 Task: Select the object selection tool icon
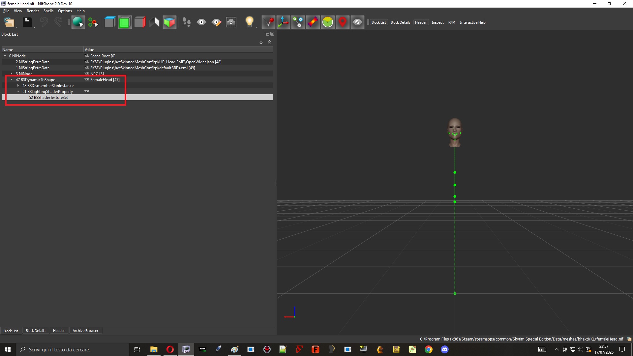(78, 22)
